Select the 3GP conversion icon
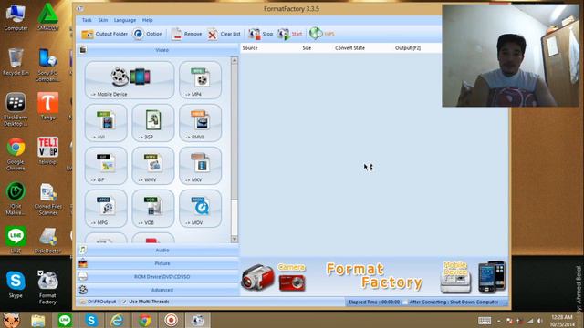Viewport: 584px width, 328px height. pos(153,123)
